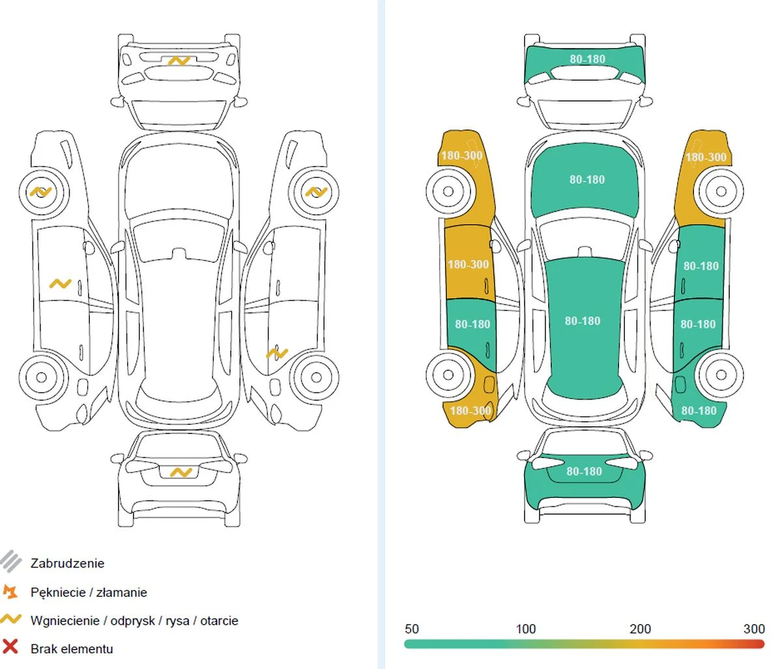Click the Pęknięcie / złamanie legend icon

coord(10,592)
